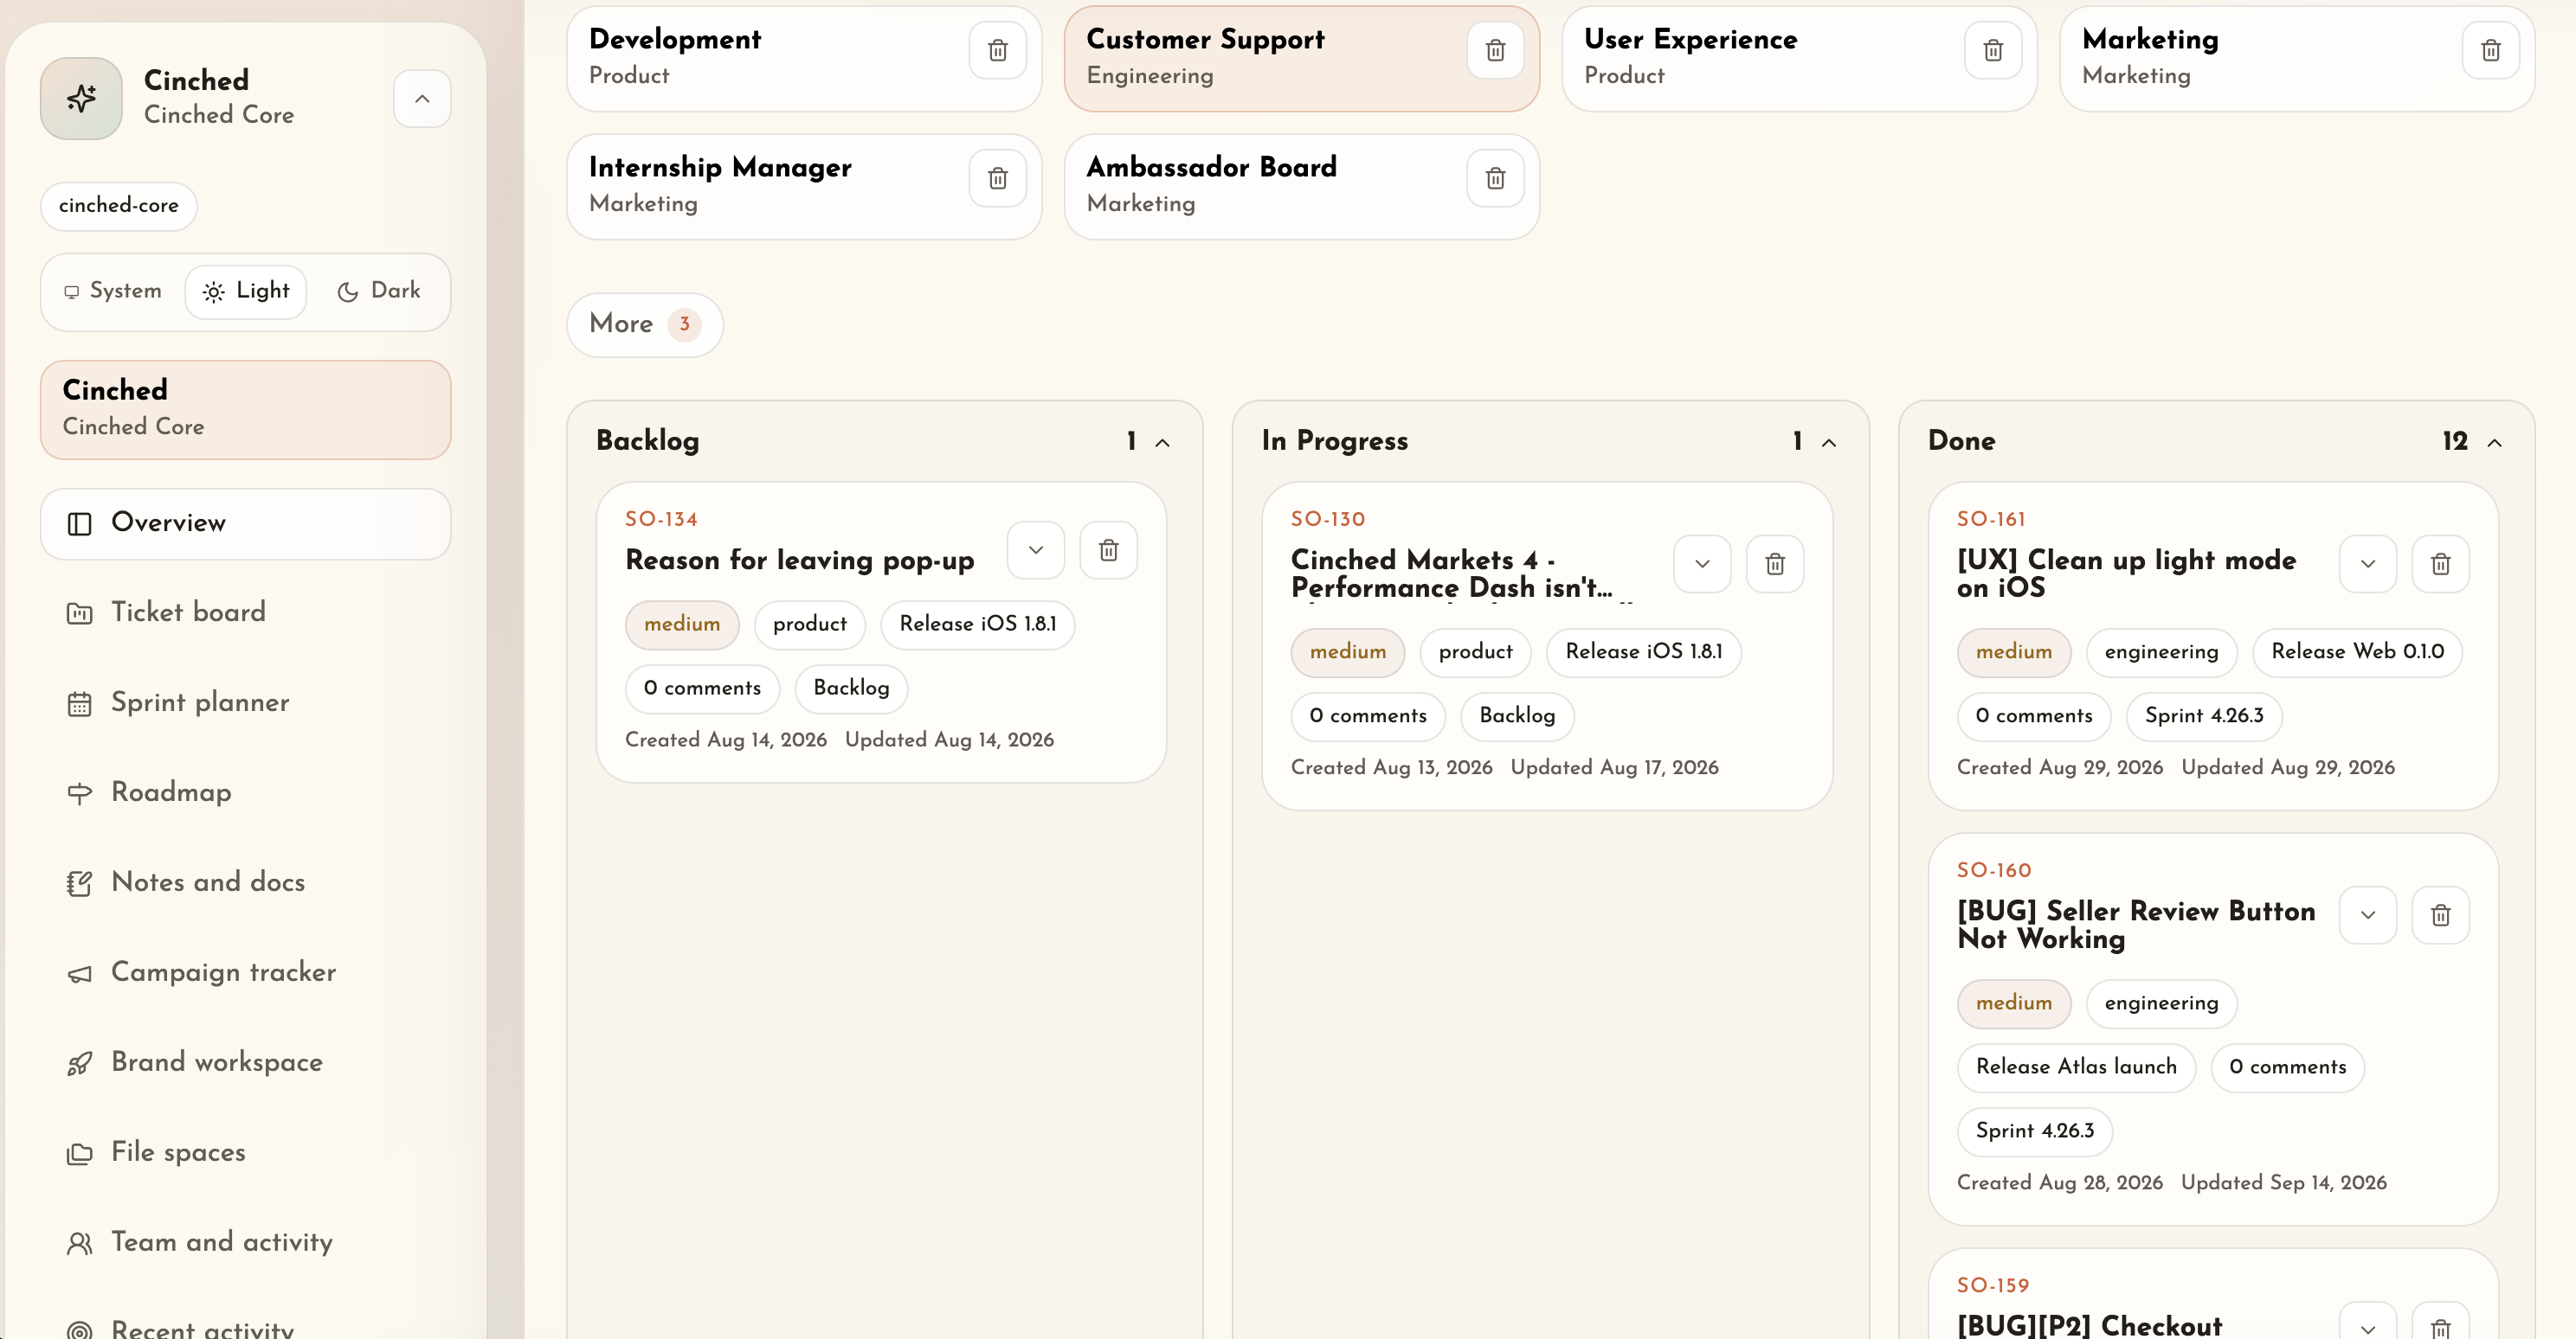Open Notes and docs
This screenshot has height=1339, width=2576.
246,883
